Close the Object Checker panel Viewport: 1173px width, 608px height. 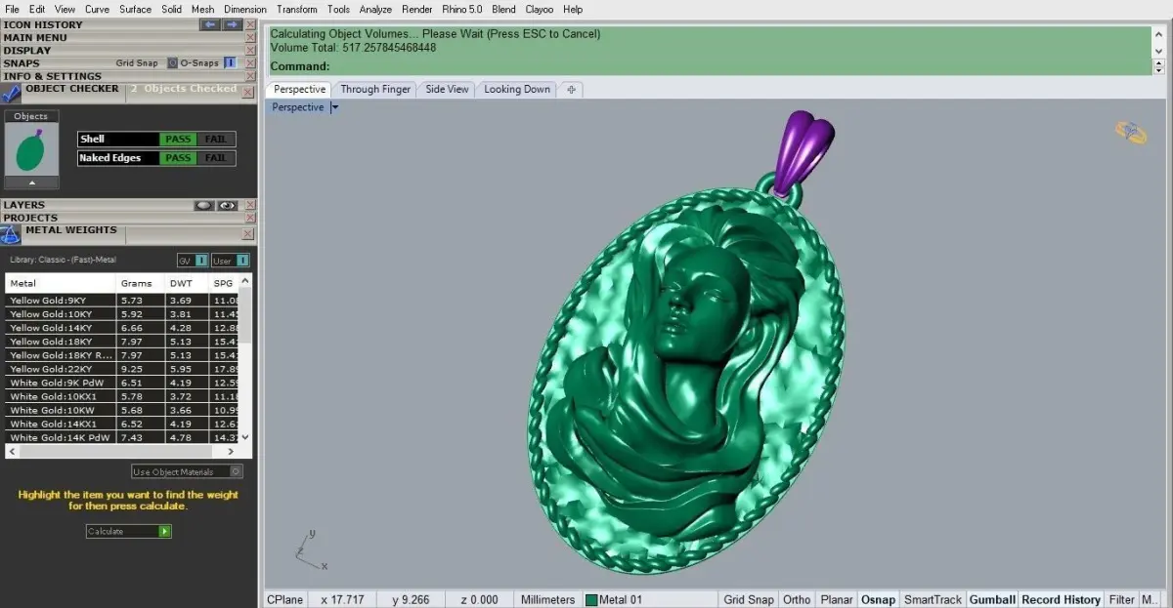[250, 94]
